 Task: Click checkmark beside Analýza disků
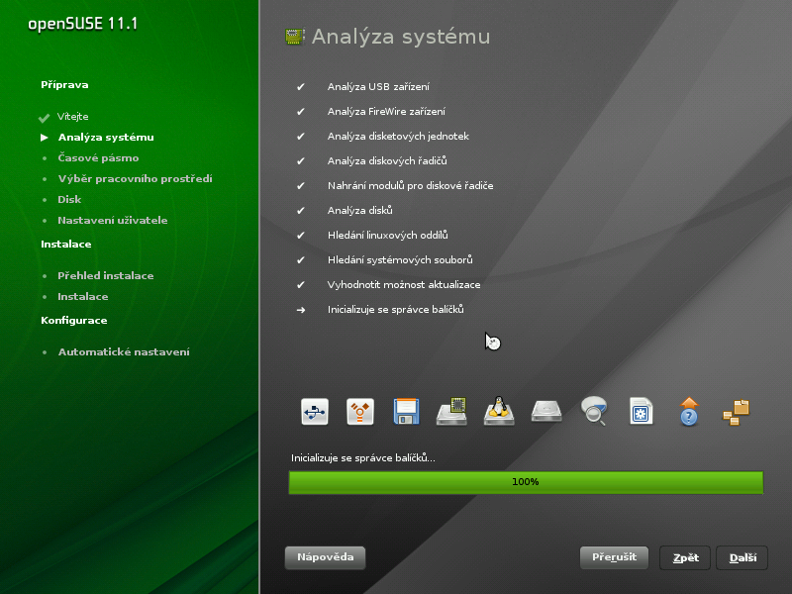[301, 211]
